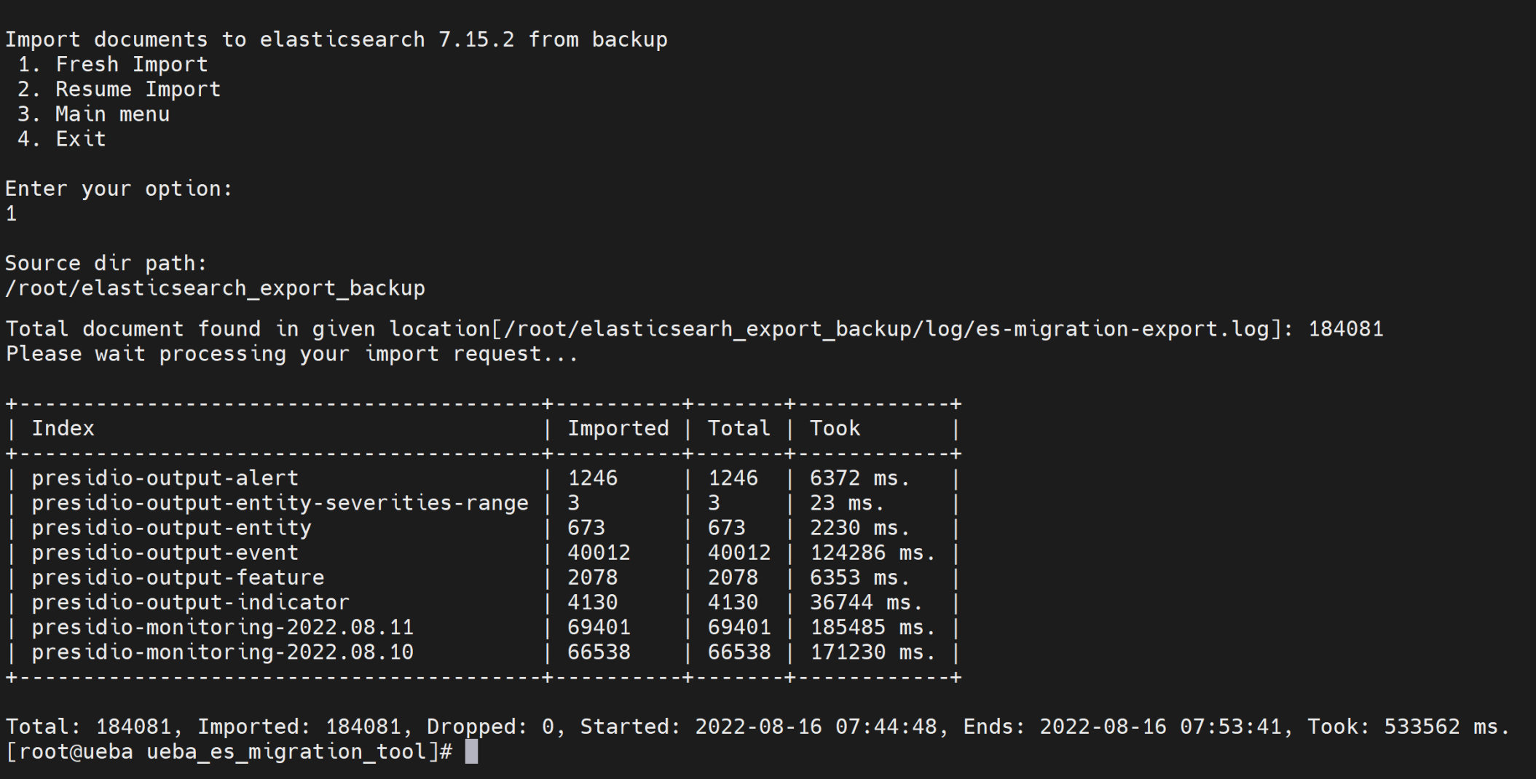Image resolution: width=1536 pixels, height=779 pixels.
Task: Click the [root@ueba ueba_es_migration_tool]# prompt
Action: click(x=229, y=751)
